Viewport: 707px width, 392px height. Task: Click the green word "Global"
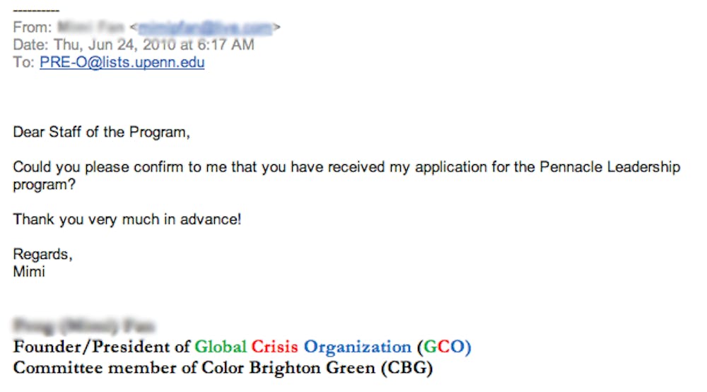tap(221, 347)
